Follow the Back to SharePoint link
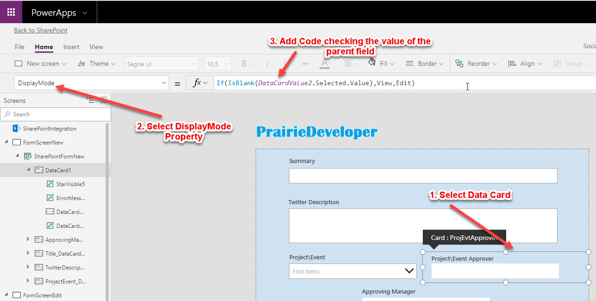 click(41, 30)
